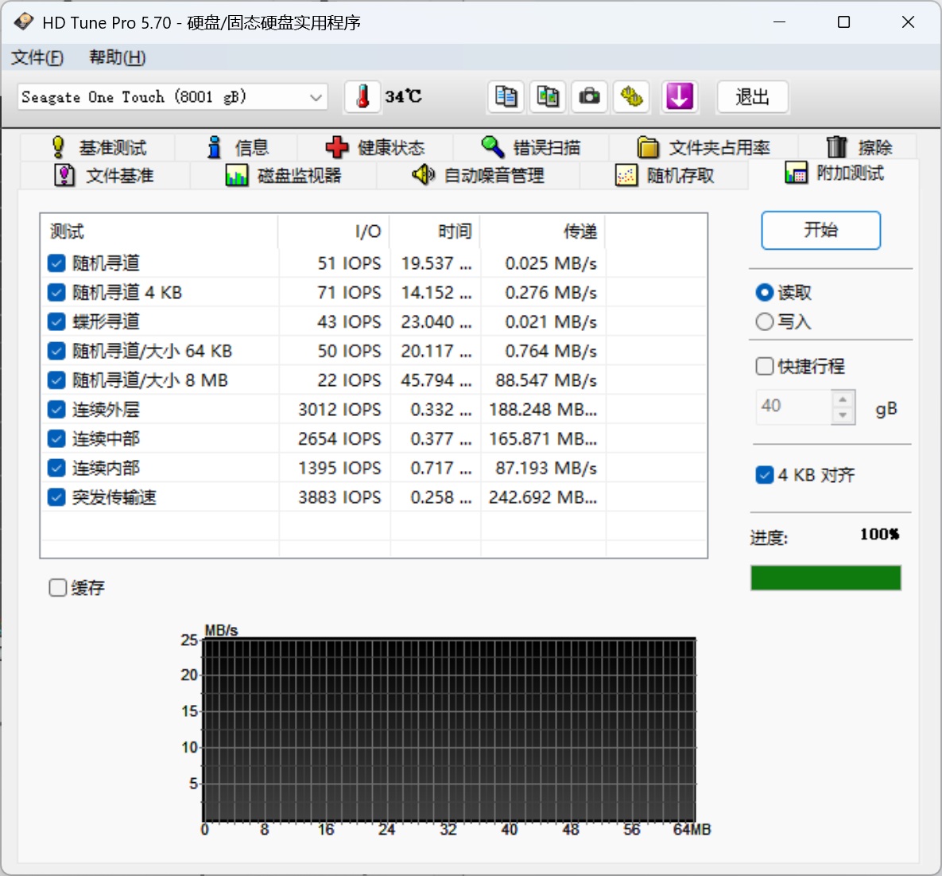The image size is (942, 876).
Task: Switch to the 随机存取 tab
Action: (665, 176)
